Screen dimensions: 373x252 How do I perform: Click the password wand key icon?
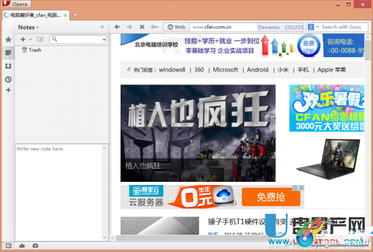coord(155,27)
